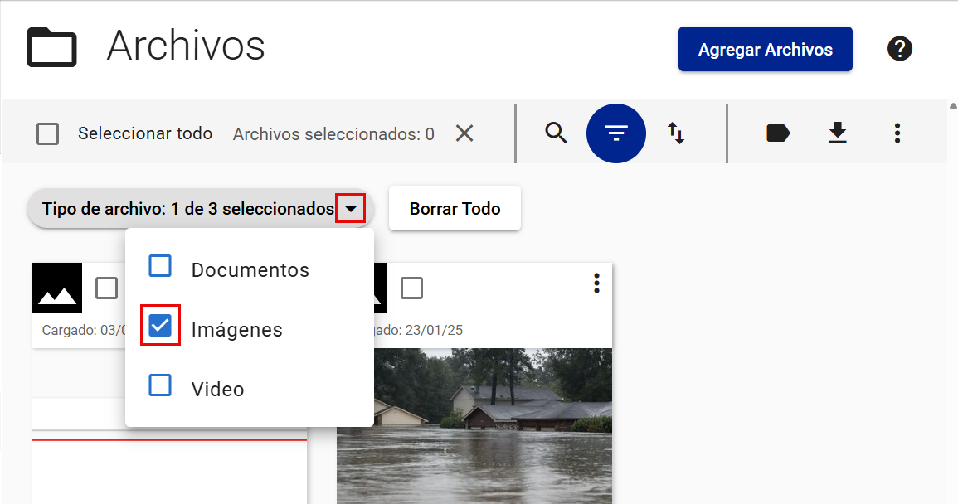This screenshot has width=958, height=504.
Task: Click the tag label icon
Action: [777, 133]
